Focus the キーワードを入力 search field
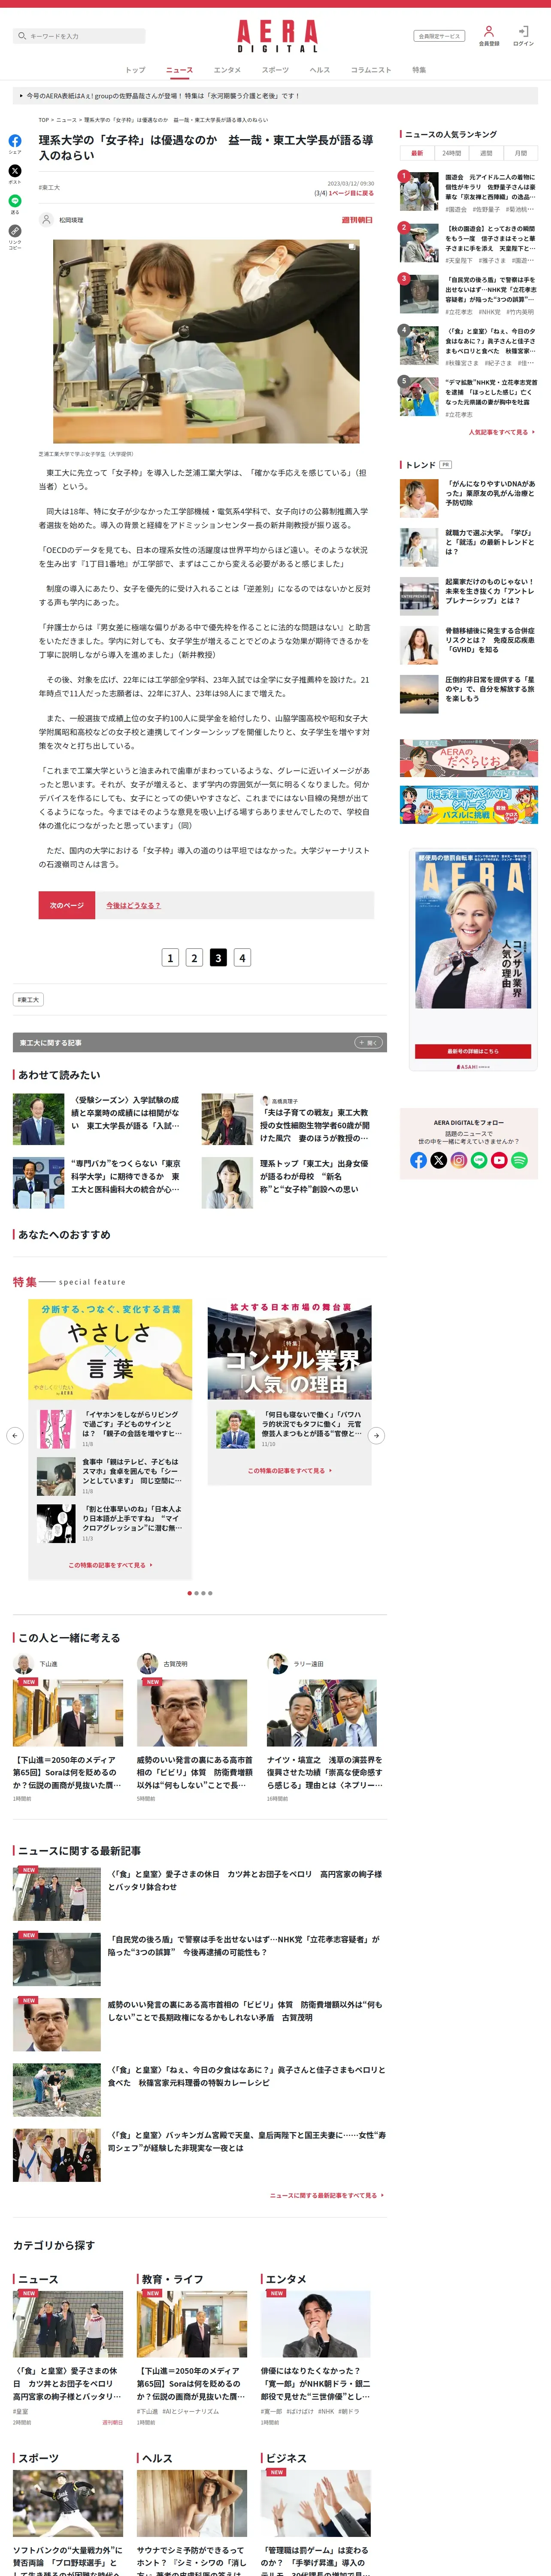Image resolution: width=551 pixels, height=2576 pixels. coord(79,36)
